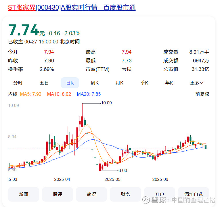Screen dimensions: 222x207
Task: Click the 新闻 button
Action: pos(24,194)
